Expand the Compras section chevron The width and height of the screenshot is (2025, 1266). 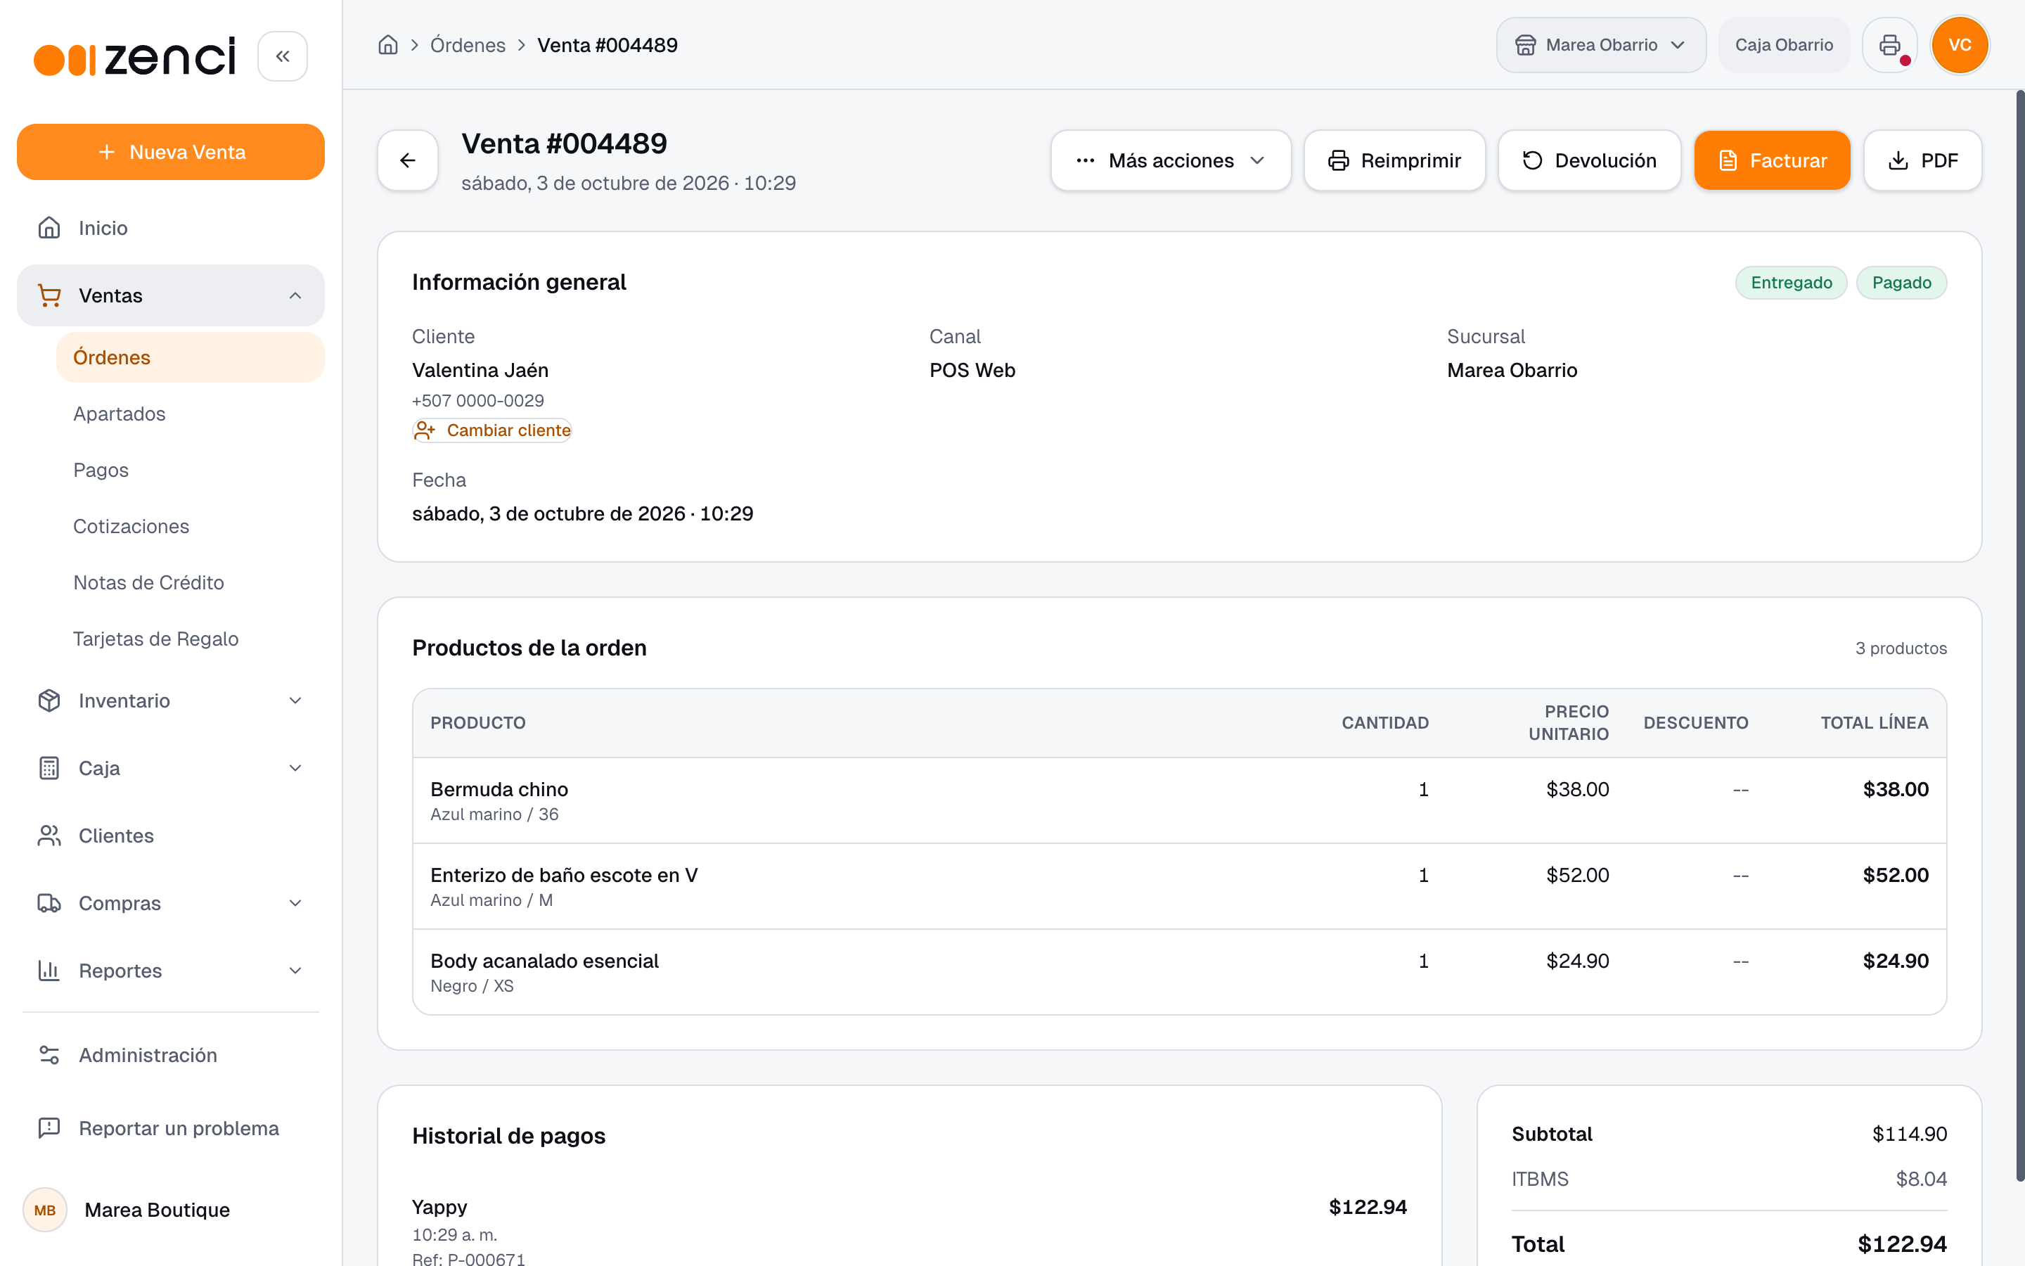pos(295,904)
